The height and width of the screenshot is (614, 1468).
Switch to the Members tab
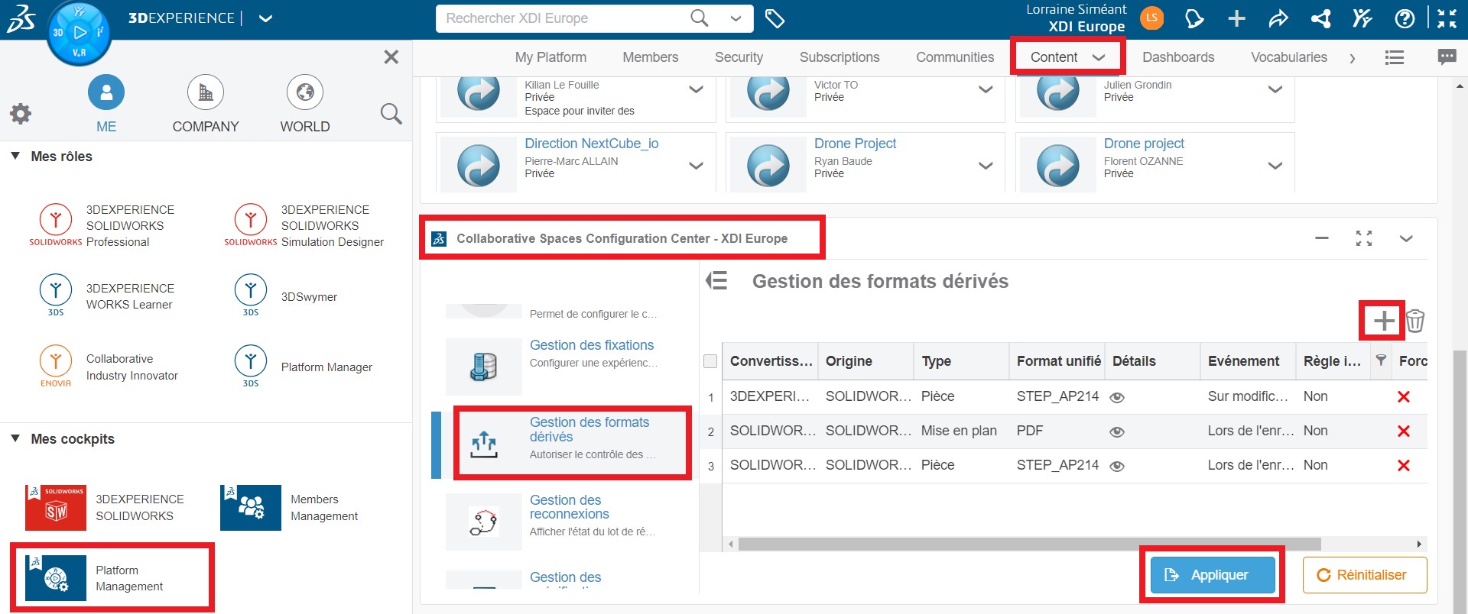tap(650, 57)
